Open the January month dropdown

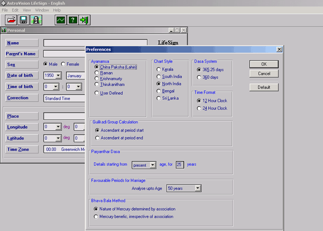click(x=75, y=75)
